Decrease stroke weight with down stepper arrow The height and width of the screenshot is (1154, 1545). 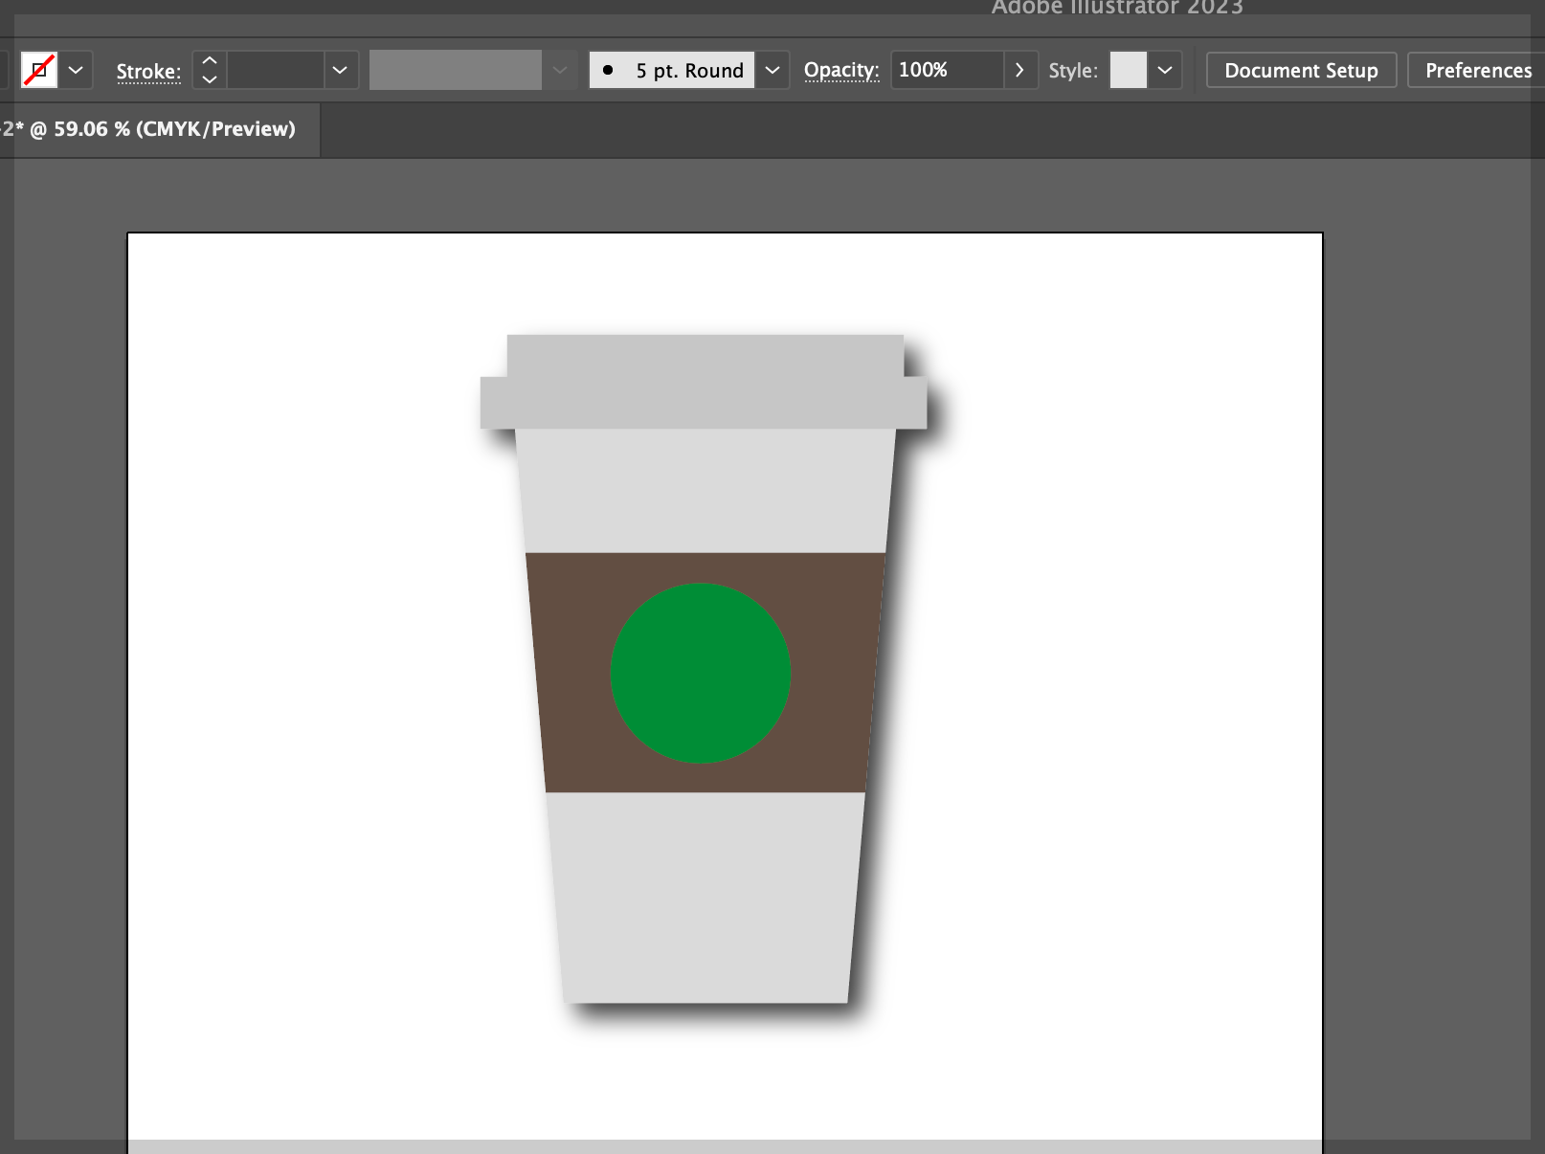210,79
